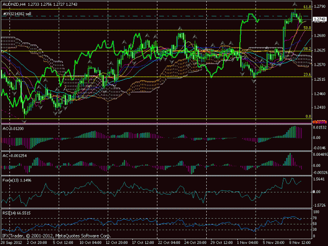Click the 1.2790 price axis value
This screenshot has height=246, width=328.
click(x=320, y=6)
